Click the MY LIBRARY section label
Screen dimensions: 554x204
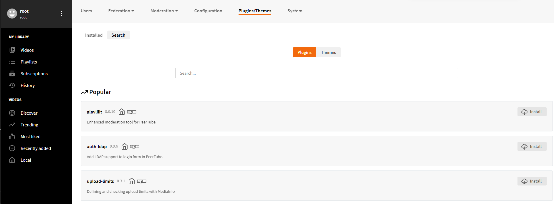(19, 37)
